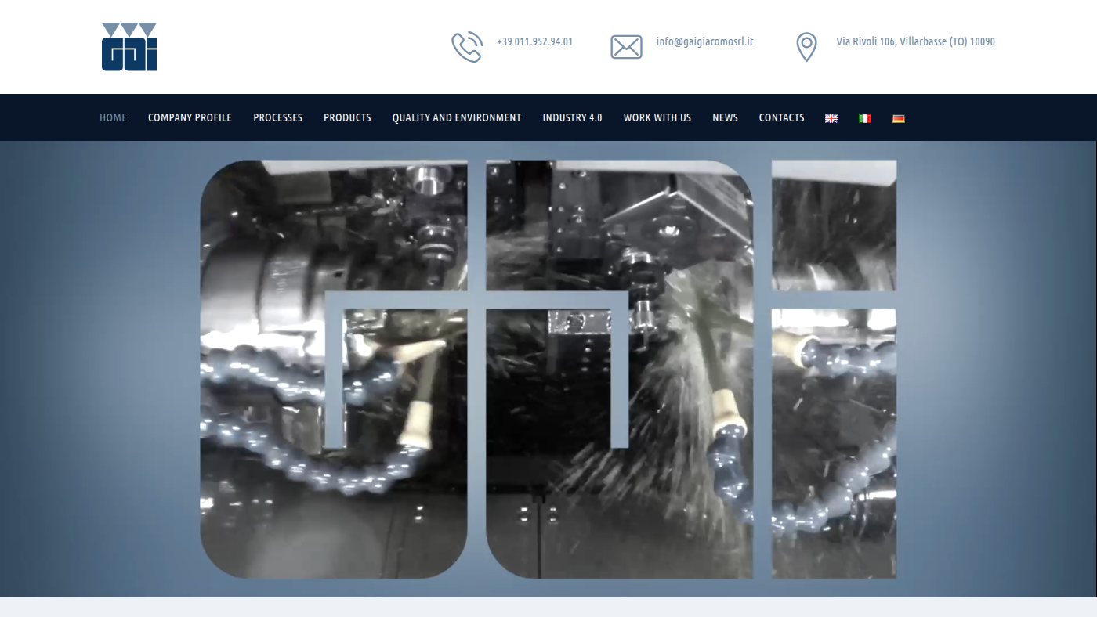Screen dimensions: 1097x617
Task: Open the Company Profile page
Action: 190,117
